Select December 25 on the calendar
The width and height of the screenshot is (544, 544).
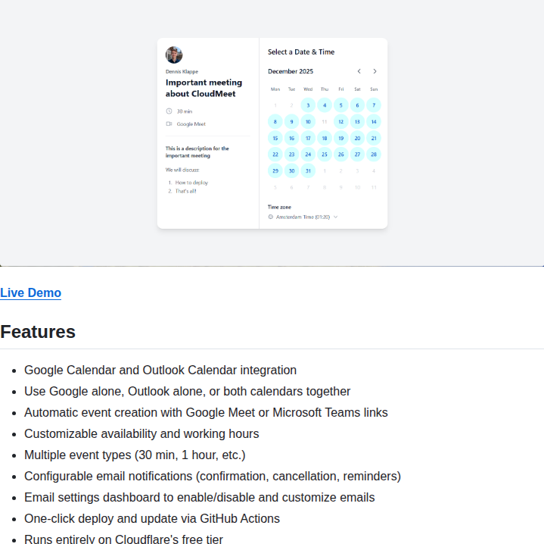click(325, 155)
